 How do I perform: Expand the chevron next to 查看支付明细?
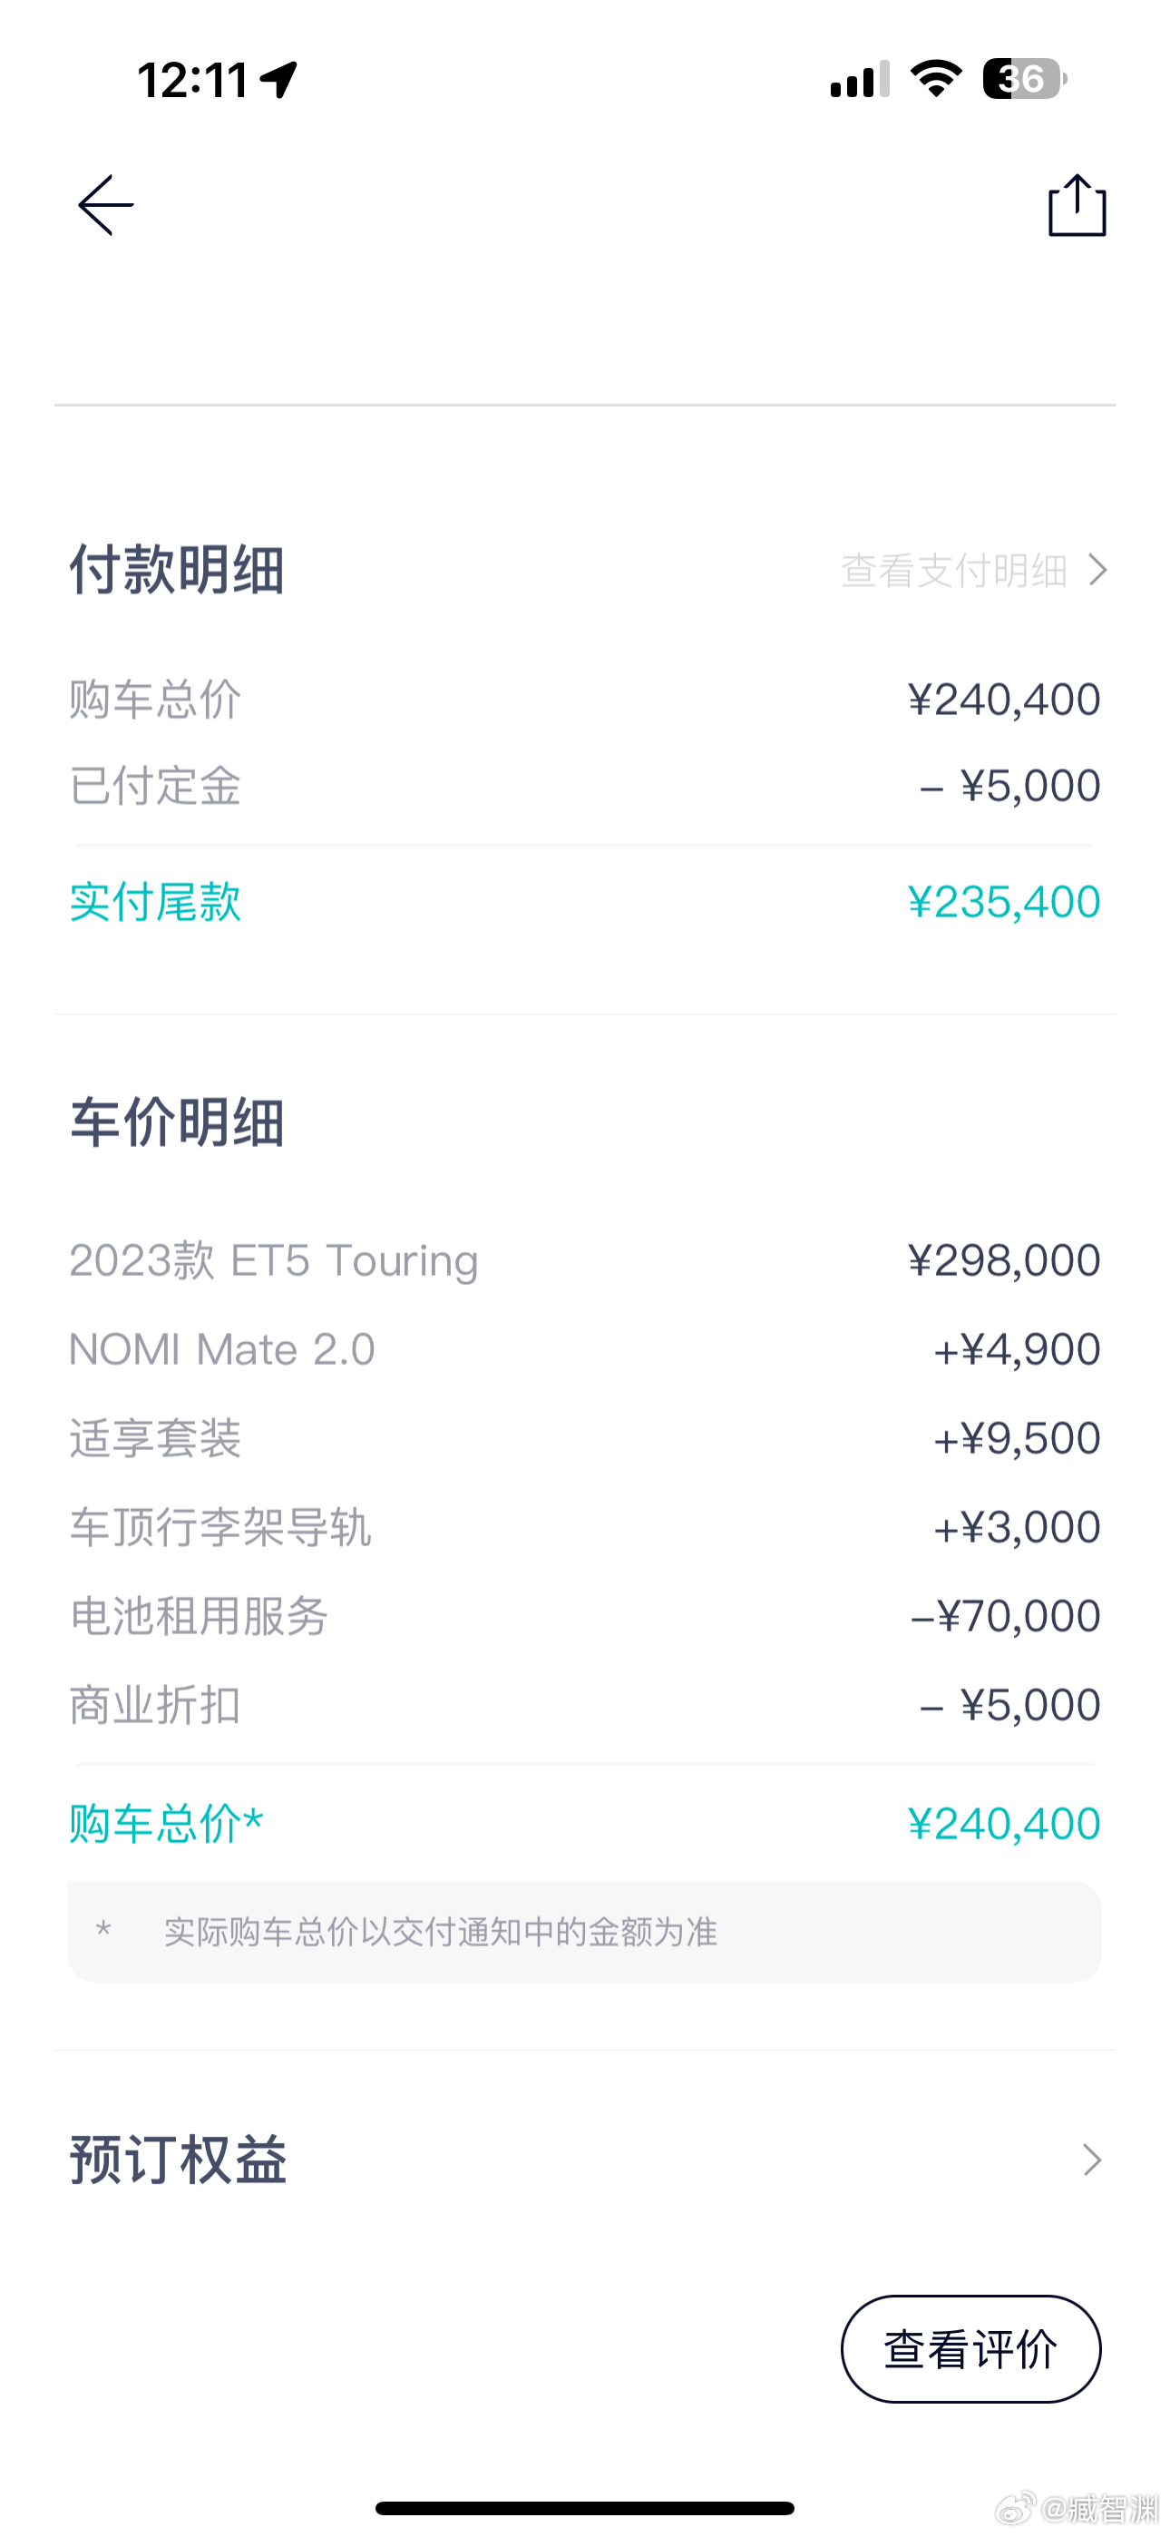pyautogui.click(x=1097, y=569)
